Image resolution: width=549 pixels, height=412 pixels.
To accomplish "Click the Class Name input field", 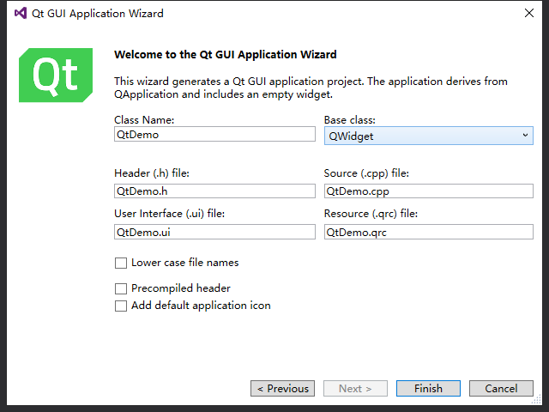I will [x=214, y=134].
